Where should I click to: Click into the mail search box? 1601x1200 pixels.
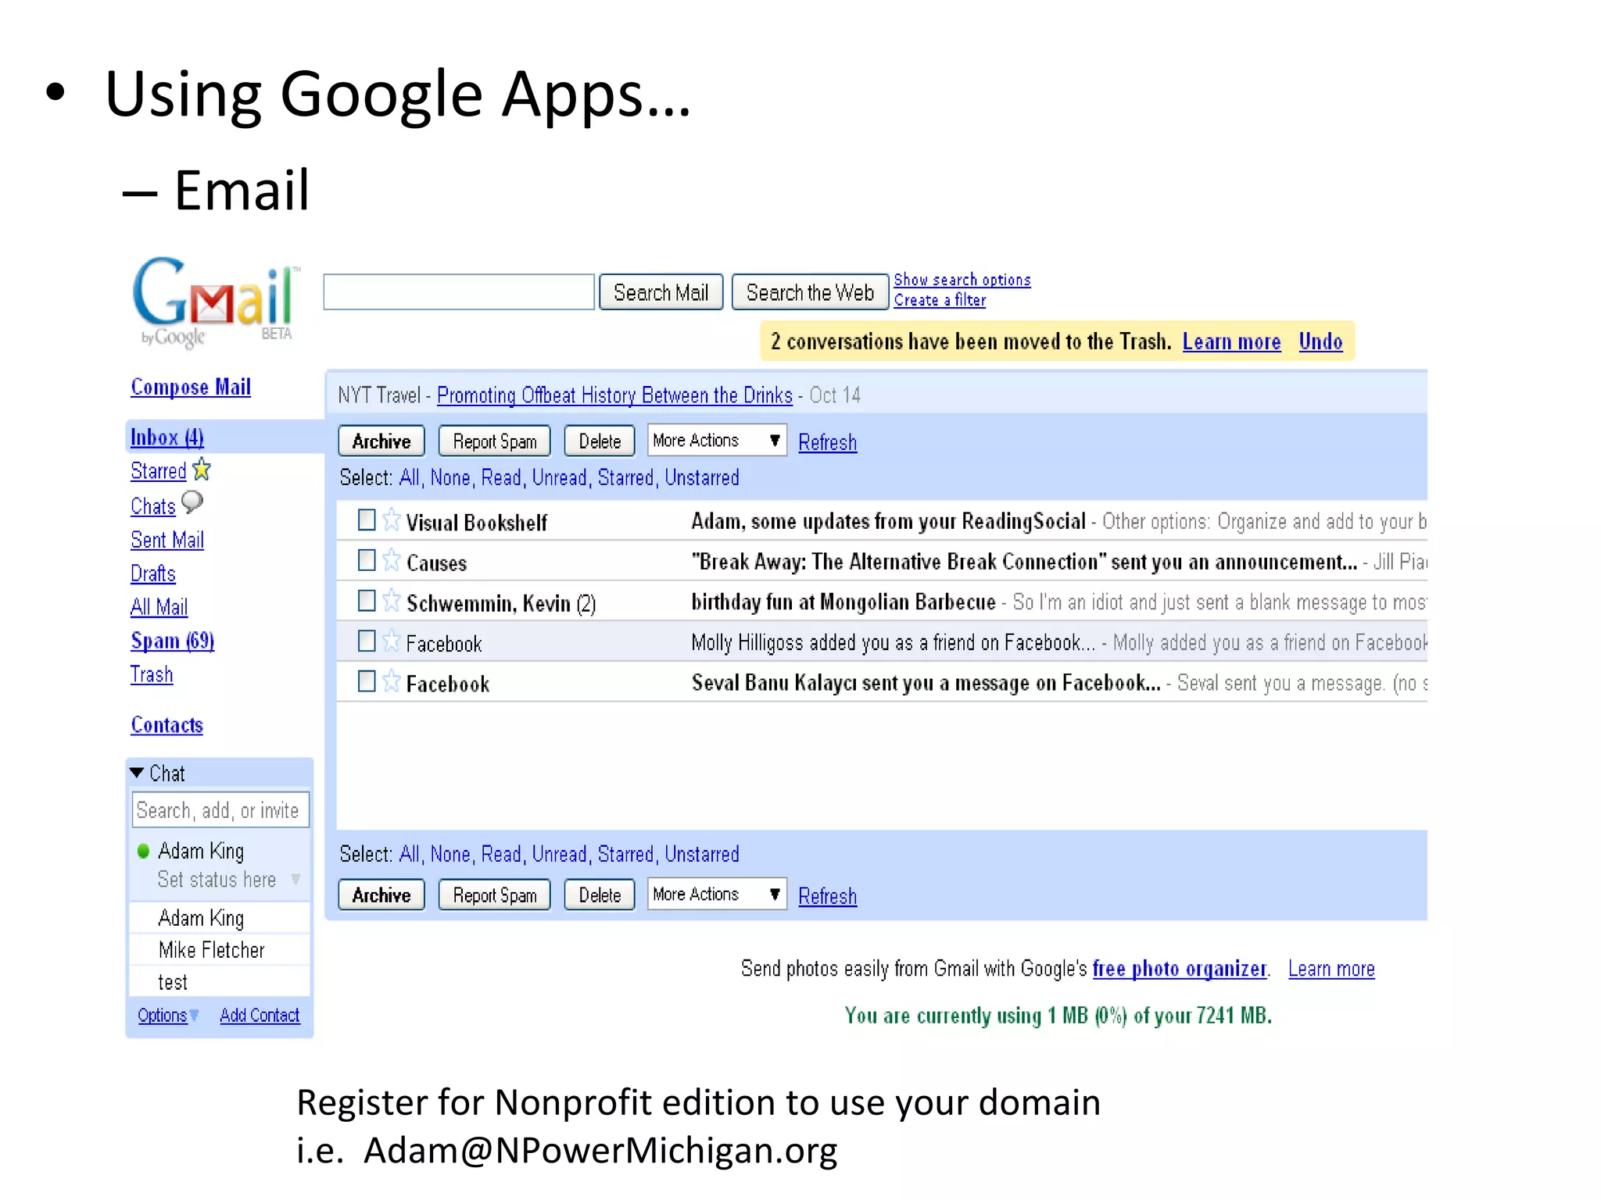pos(459,292)
